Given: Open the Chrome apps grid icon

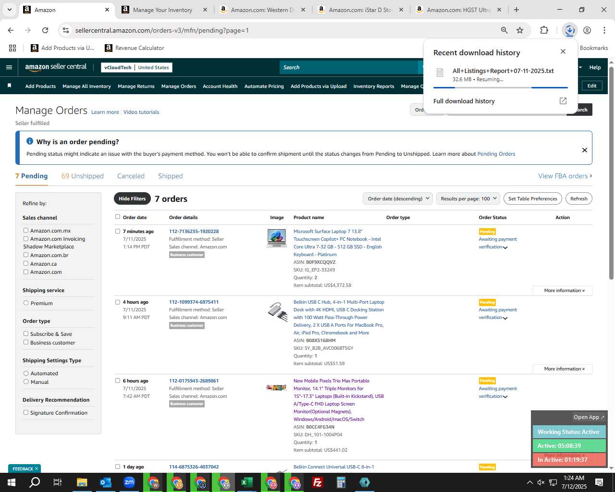Looking at the screenshot, I should tap(12, 48).
